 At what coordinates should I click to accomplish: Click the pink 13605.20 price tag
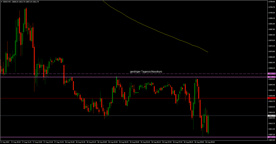coord(271,137)
